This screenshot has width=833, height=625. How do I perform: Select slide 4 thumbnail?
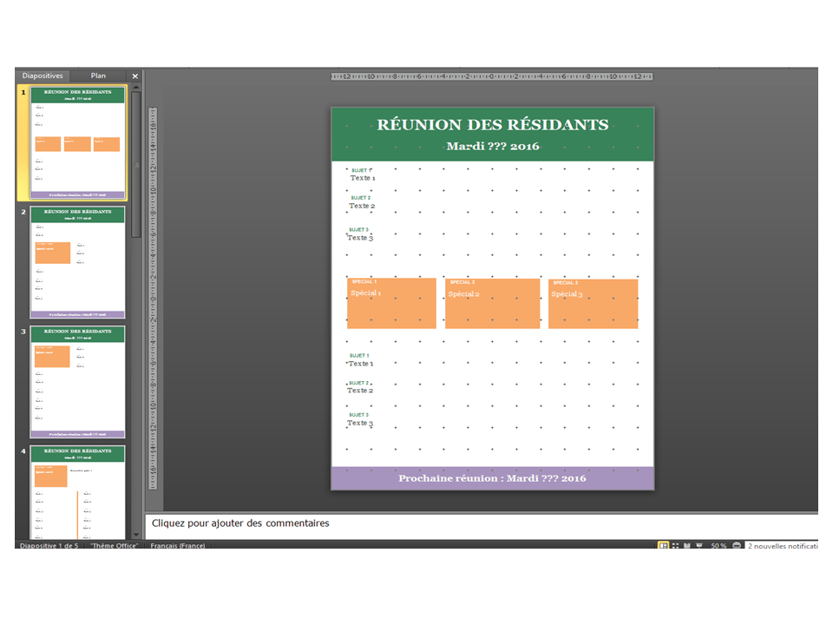click(77, 492)
